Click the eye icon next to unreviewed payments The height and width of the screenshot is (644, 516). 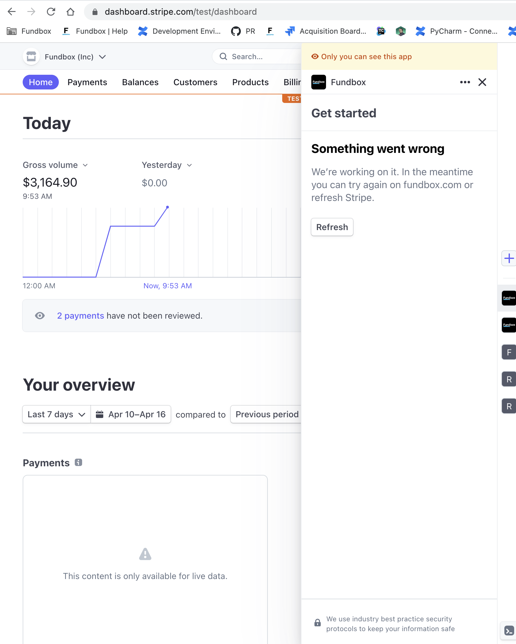(x=40, y=316)
